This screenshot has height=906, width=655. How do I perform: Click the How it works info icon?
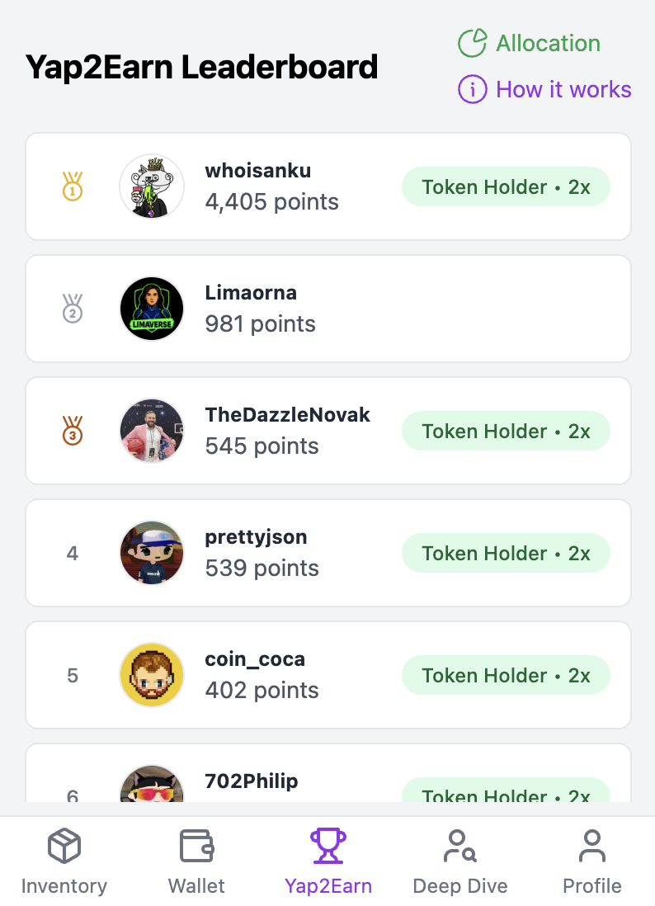472,90
